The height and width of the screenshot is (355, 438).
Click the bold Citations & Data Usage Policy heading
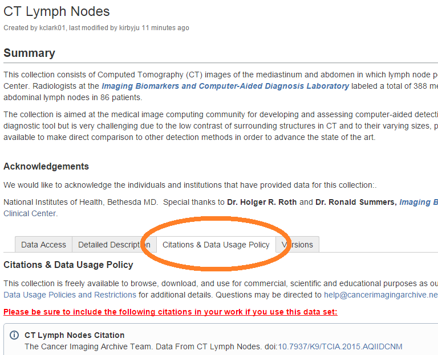pos(68,265)
